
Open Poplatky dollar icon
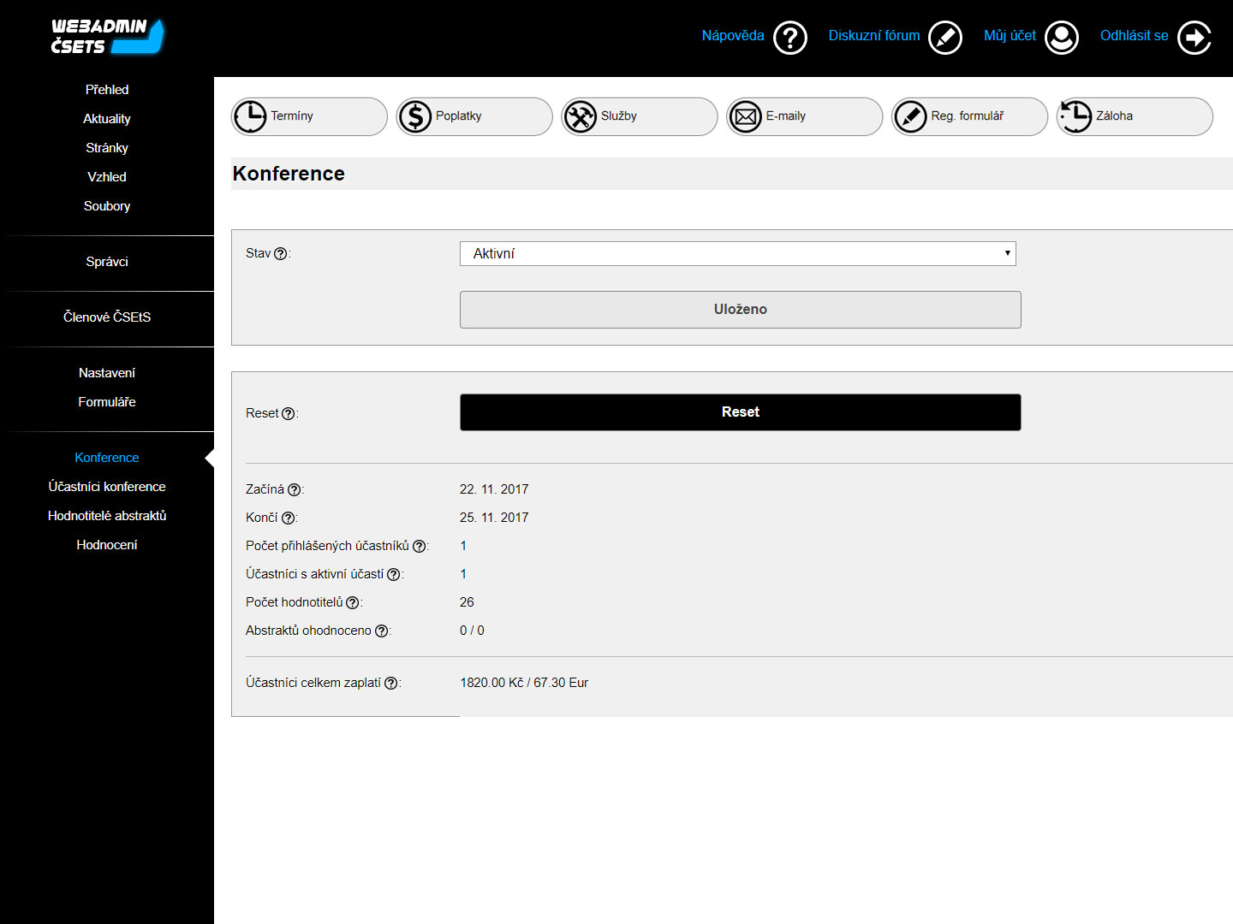point(415,116)
